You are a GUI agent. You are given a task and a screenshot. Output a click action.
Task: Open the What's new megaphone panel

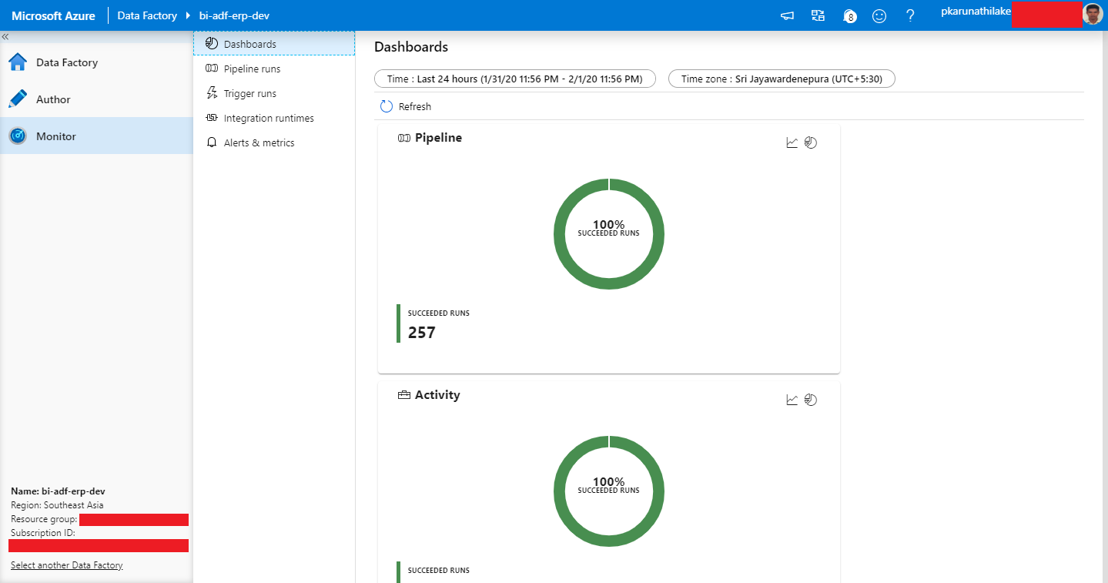pyautogui.click(x=787, y=15)
